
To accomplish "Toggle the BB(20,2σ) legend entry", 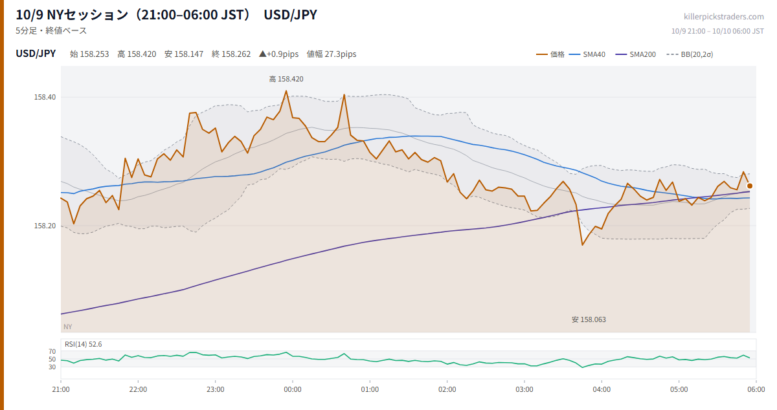I will pos(690,54).
